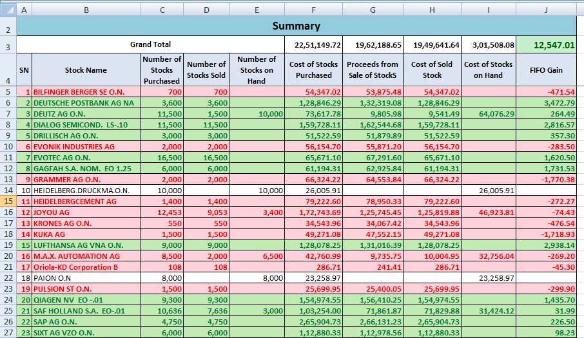Click DEUTZ stocks on hand 10,000
This screenshot has height=338, width=584.
(257, 114)
